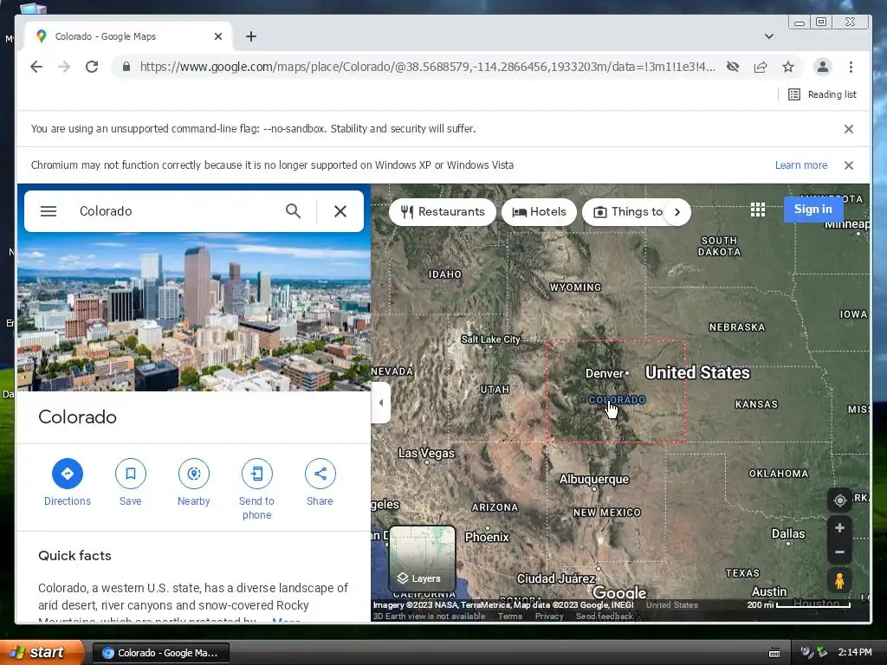Click the taskbar keyboard tray icon
Image resolution: width=887 pixels, height=665 pixels.
(x=774, y=653)
